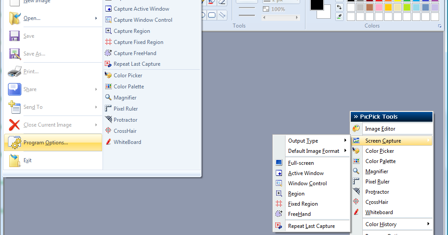Click the Magnifier icon in the PicPick Tools popup
The width and height of the screenshot is (448, 235).
click(x=356, y=171)
